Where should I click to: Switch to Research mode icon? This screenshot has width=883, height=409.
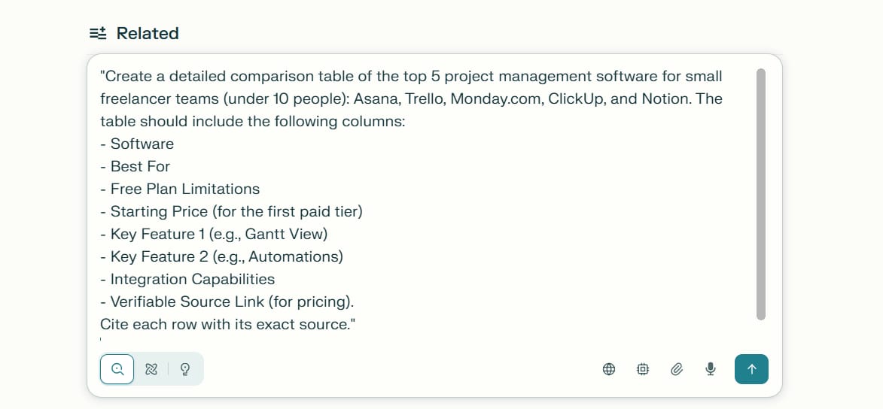[151, 369]
